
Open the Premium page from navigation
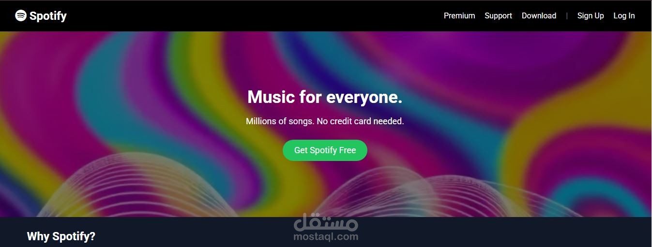(x=459, y=15)
